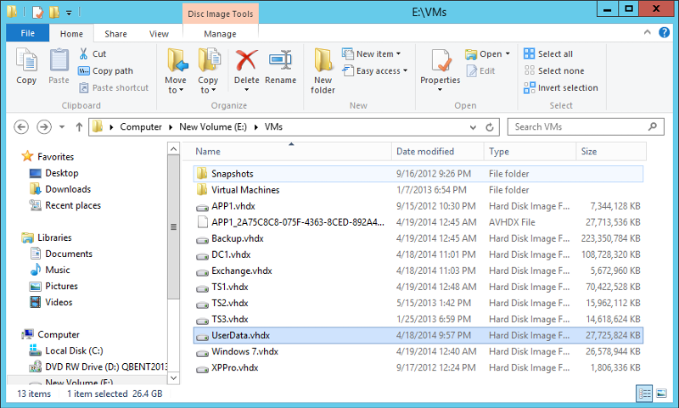The image size is (679, 408).
Task: Go up one folder level
Action: point(79,126)
